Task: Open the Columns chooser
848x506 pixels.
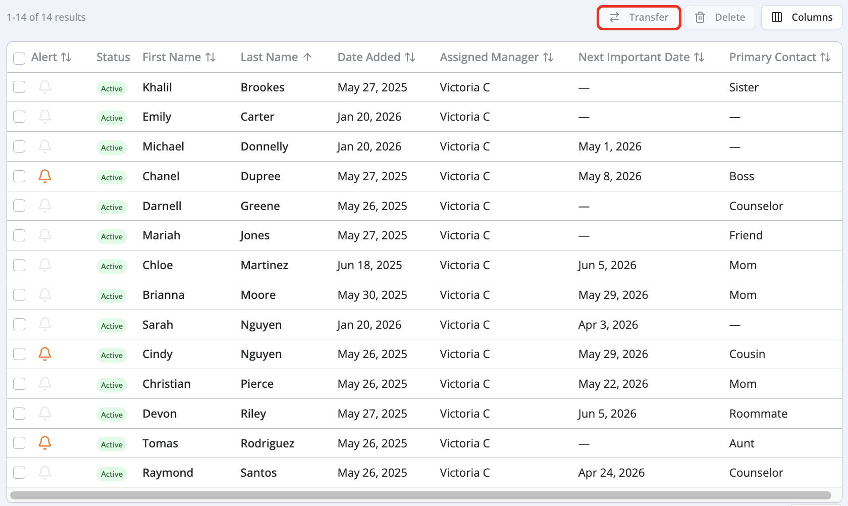Action: pos(802,17)
